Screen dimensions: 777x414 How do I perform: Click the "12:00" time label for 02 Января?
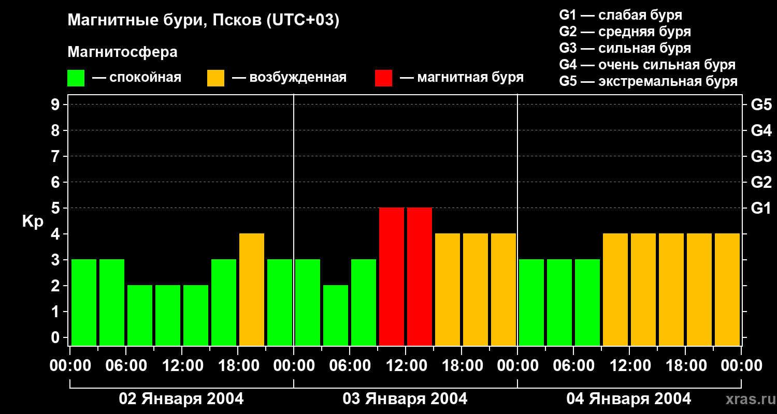(182, 365)
